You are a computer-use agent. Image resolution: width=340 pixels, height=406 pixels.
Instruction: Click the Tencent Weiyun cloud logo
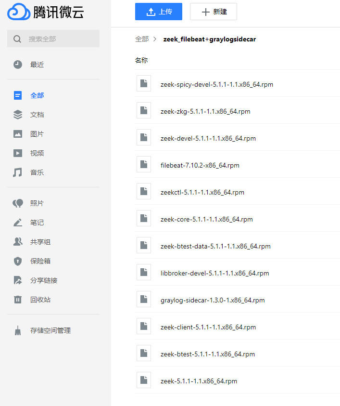tap(19, 12)
